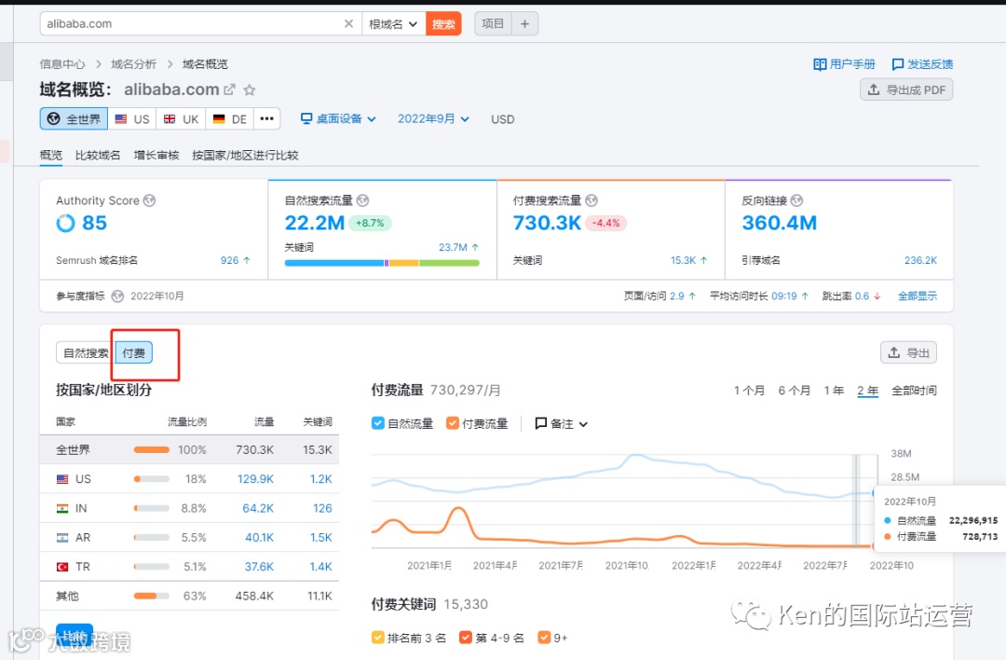1006x660 pixels.
Task: Select the 付费 toggle
Action: (134, 353)
